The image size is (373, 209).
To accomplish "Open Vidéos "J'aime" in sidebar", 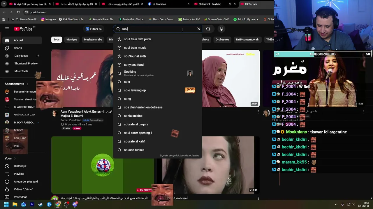I will coord(22,189).
